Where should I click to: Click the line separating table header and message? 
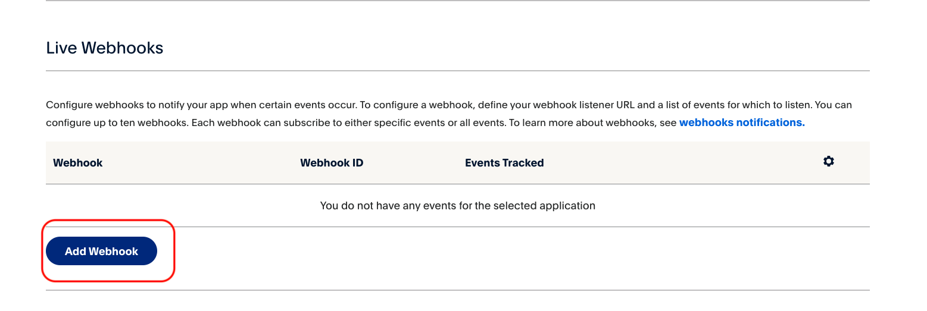coord(458,184)
